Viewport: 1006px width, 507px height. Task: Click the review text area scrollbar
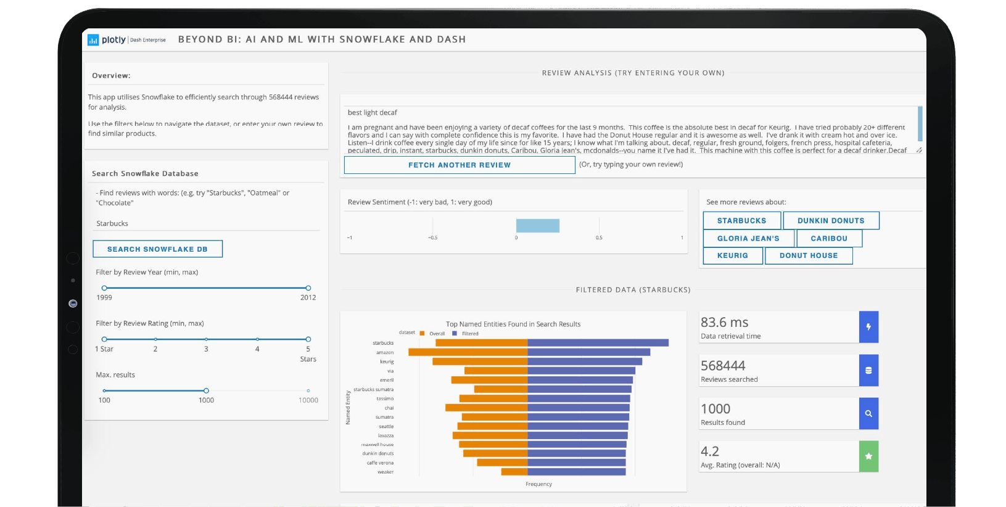point(920,124)
